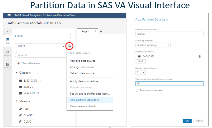Collapse the Category group
Viewport: 212px width, 128px height.
[17, 73]
